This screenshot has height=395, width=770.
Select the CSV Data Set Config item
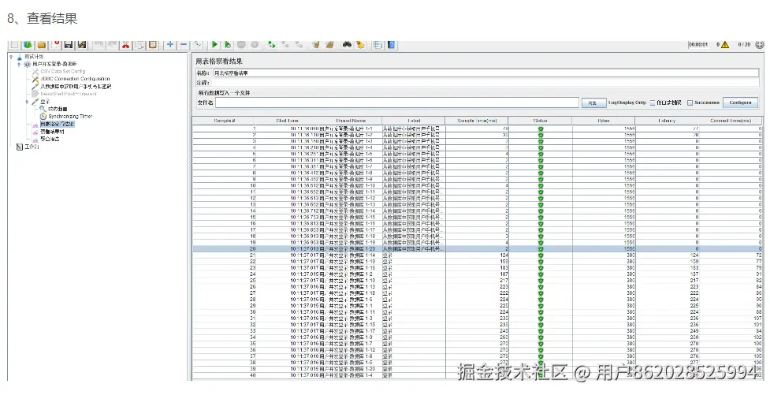click(63, 71)
